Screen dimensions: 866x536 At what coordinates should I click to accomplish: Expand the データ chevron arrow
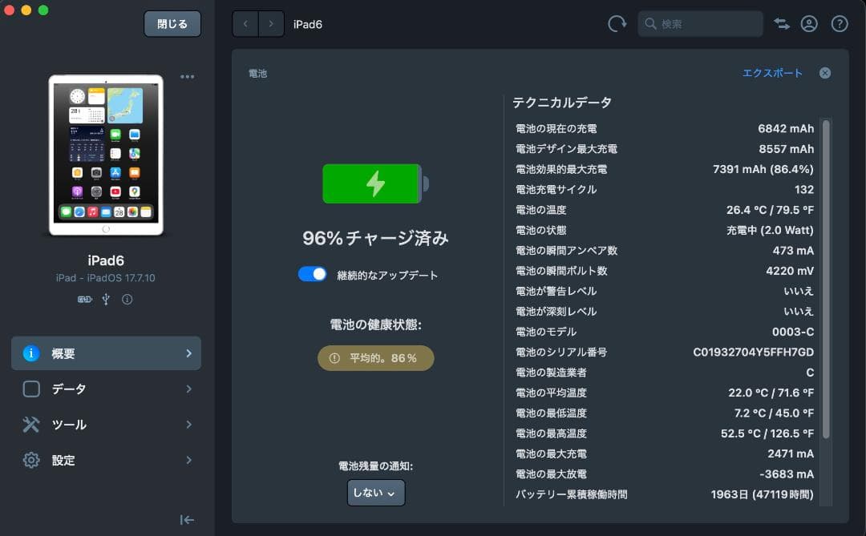(x=189, y=389)
